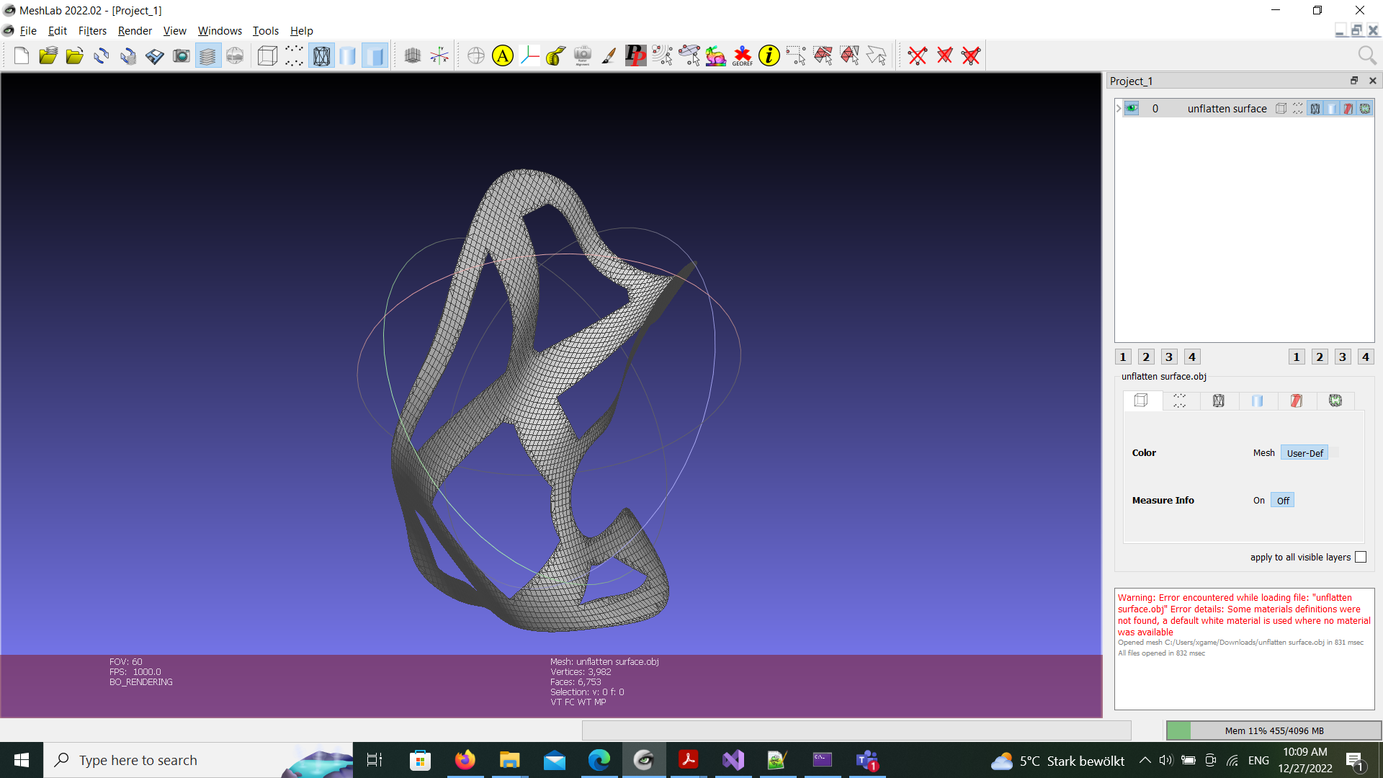Toggle the layer dialog toolbar icon
The width and height of the screenshot is (1383, 778).
click(x=207, y=55)
